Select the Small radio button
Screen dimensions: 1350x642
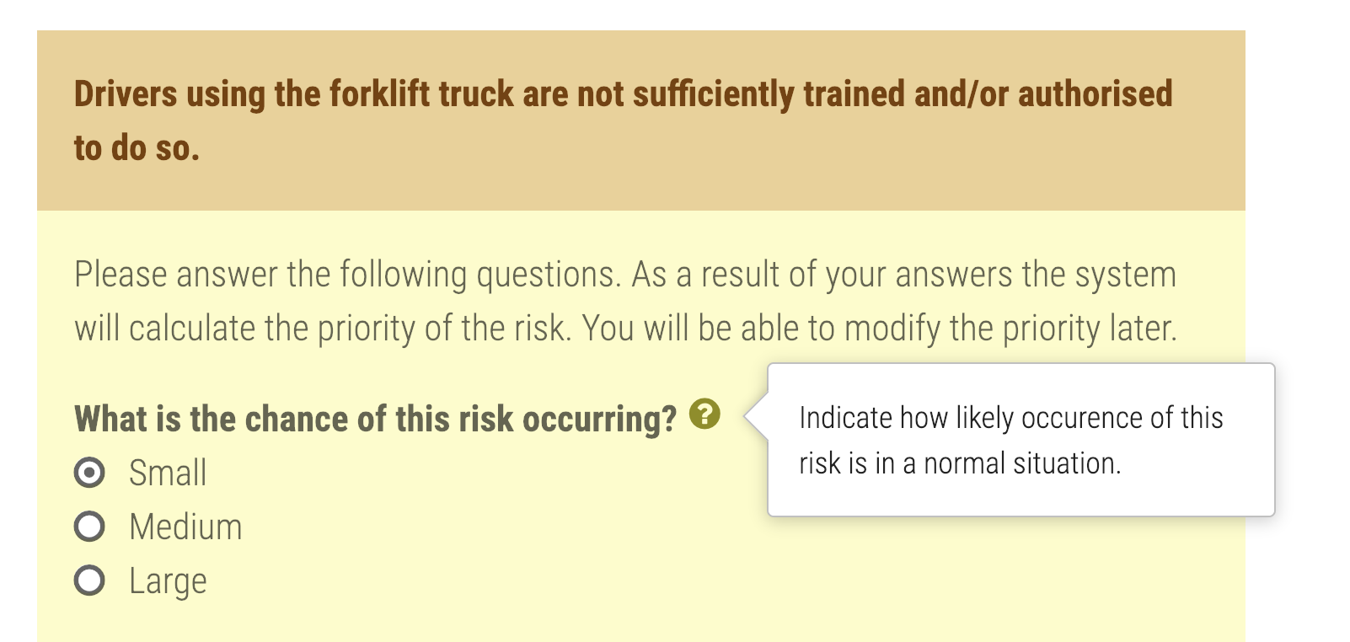click(x=89, y=473)
